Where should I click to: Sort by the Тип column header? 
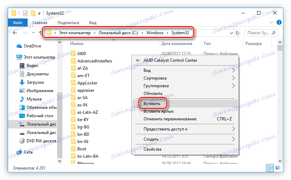207,44
